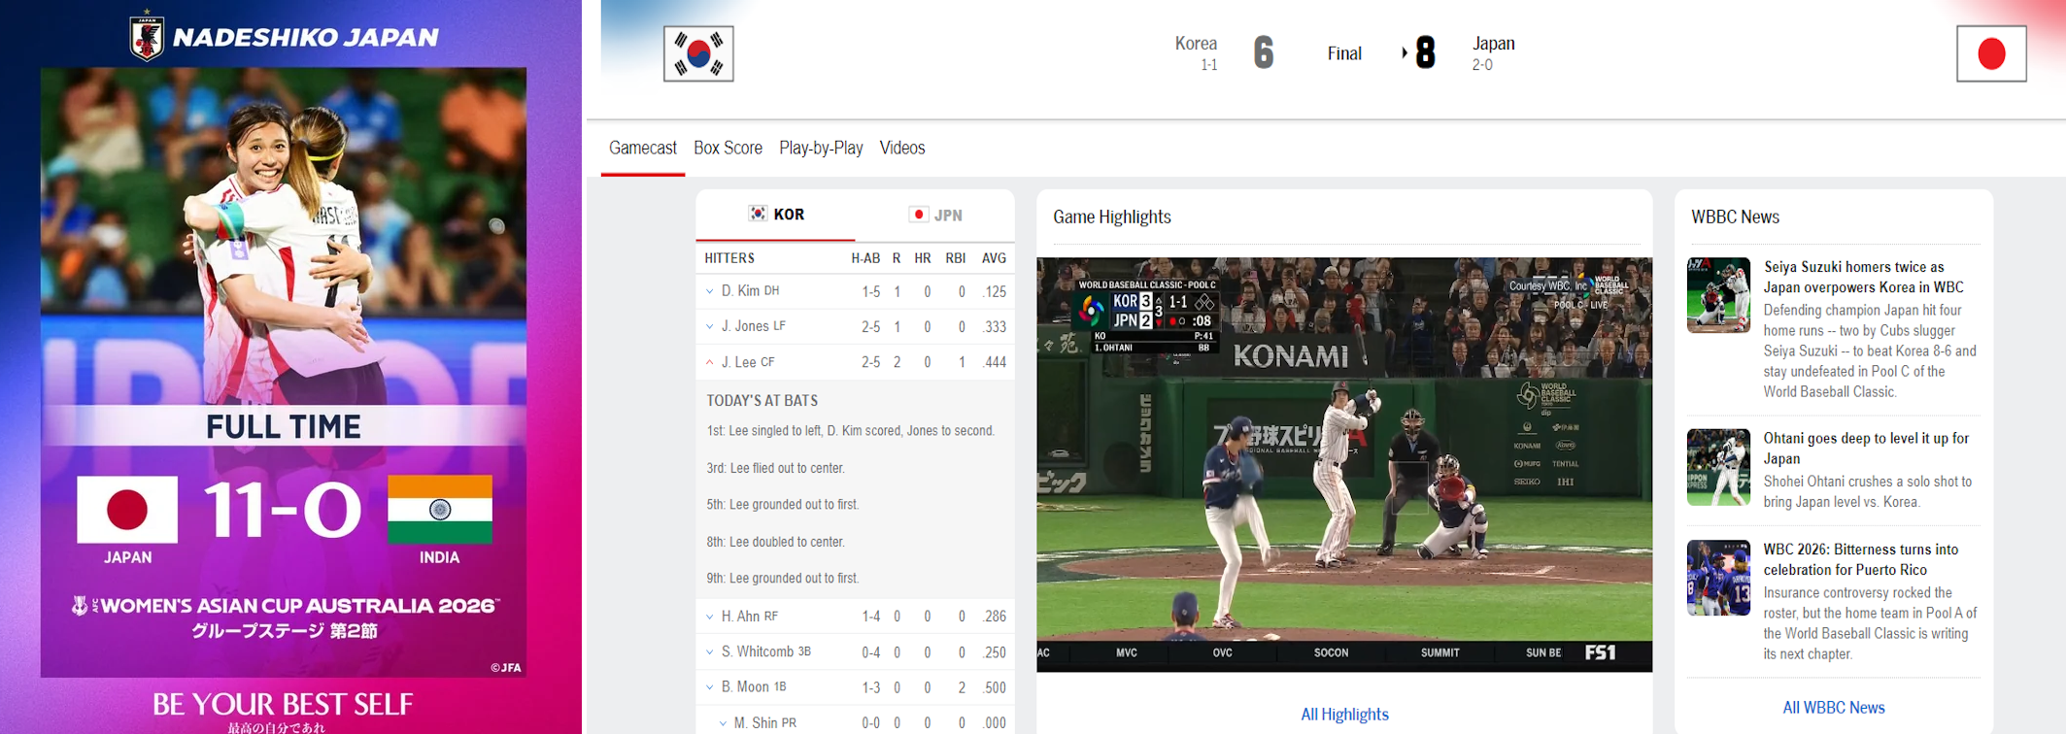Click '9th: Lee grounded out to first' line
2066x734 pixels.
(x=783, y=579)
